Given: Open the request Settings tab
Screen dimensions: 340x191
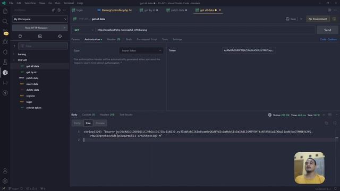Looking at the screenshot, I should click(177, 39).
